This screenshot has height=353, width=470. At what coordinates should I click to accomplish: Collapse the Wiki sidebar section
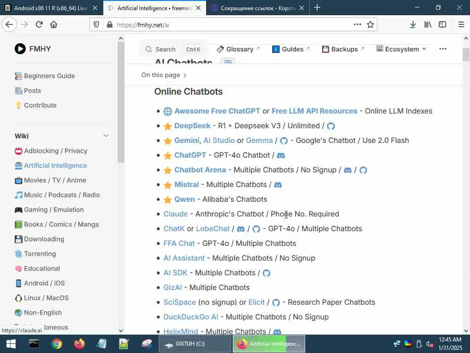point(106,136)
